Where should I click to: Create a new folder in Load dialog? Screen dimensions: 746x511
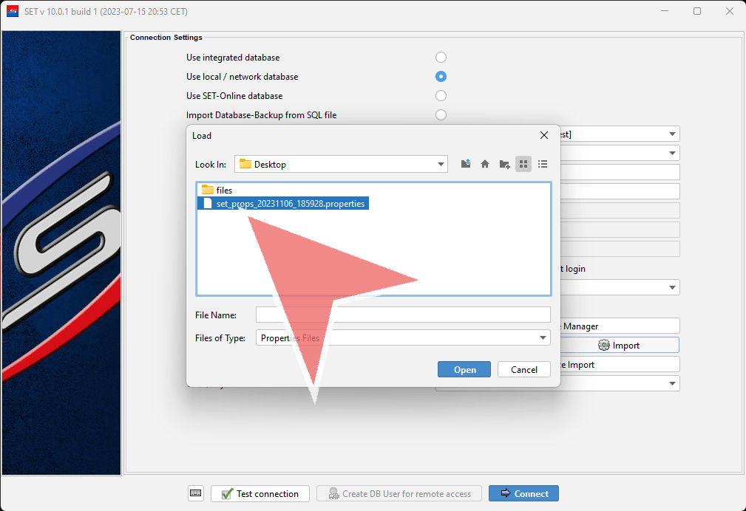(504, 164)
